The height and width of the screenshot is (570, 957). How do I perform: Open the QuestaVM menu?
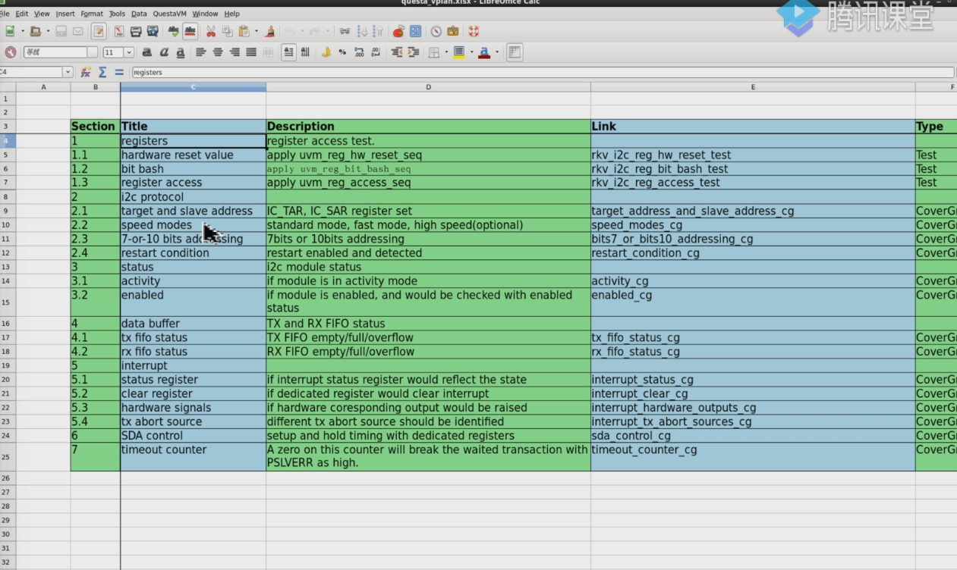click(x=170, y=14)
